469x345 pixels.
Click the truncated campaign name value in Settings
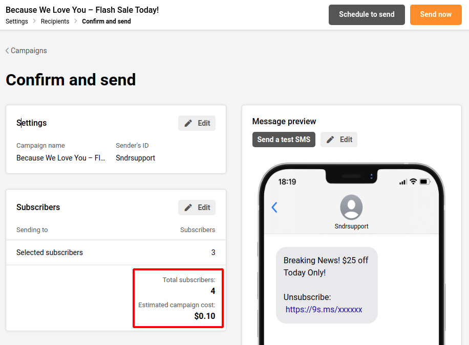click(61, 158)
